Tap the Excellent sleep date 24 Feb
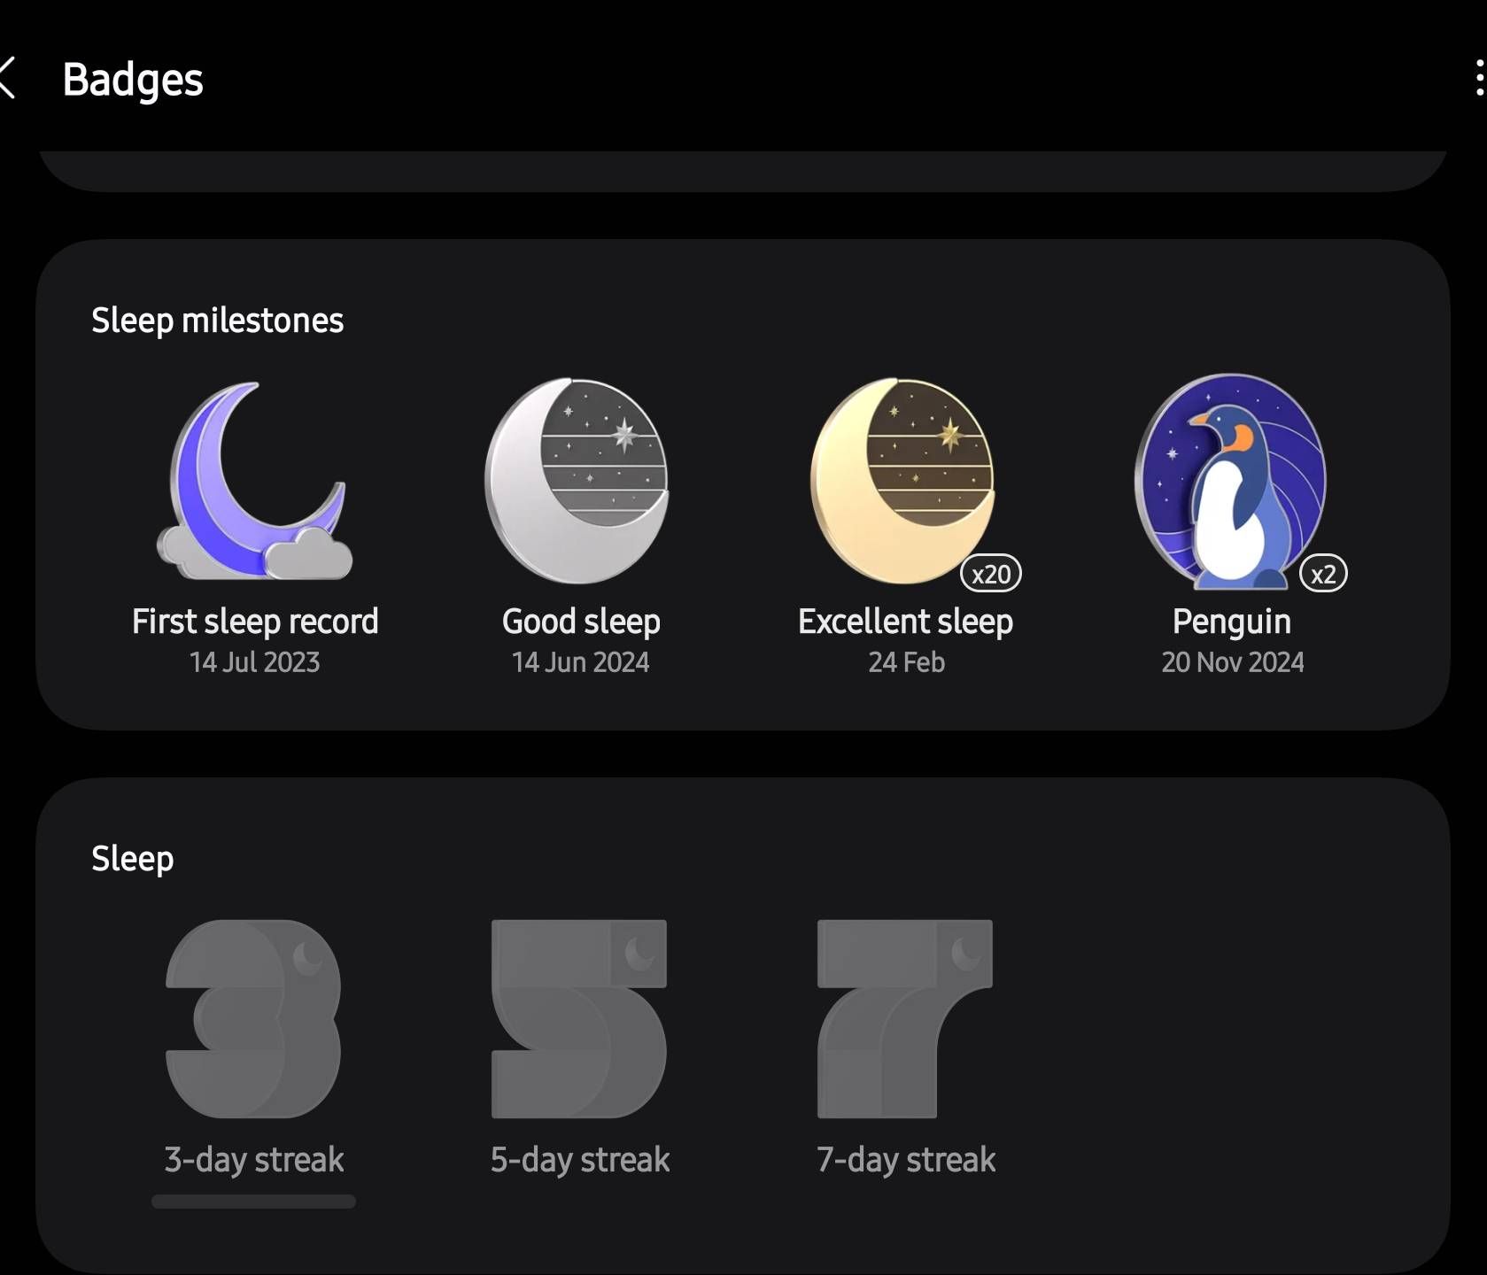This screenshot has width=1487, height=1275. (x=905, y=661)
